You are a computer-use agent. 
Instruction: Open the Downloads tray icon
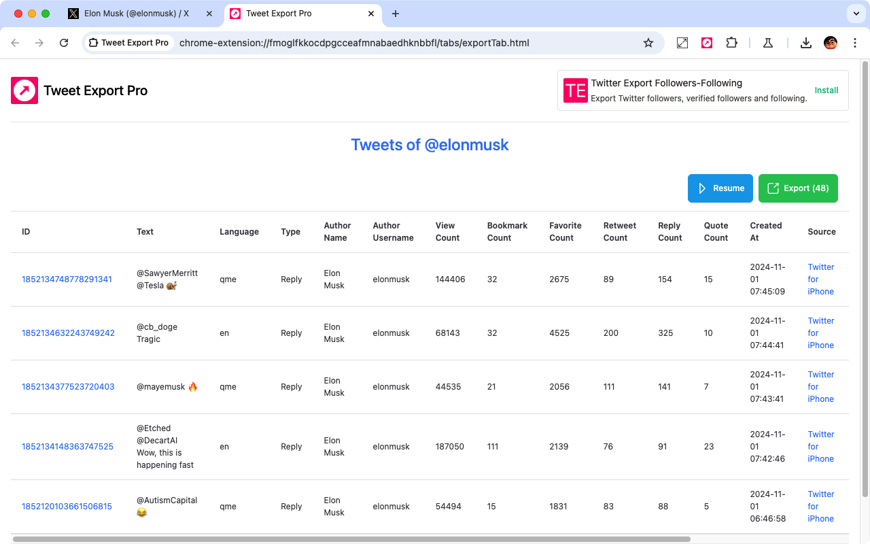[806, 43]
